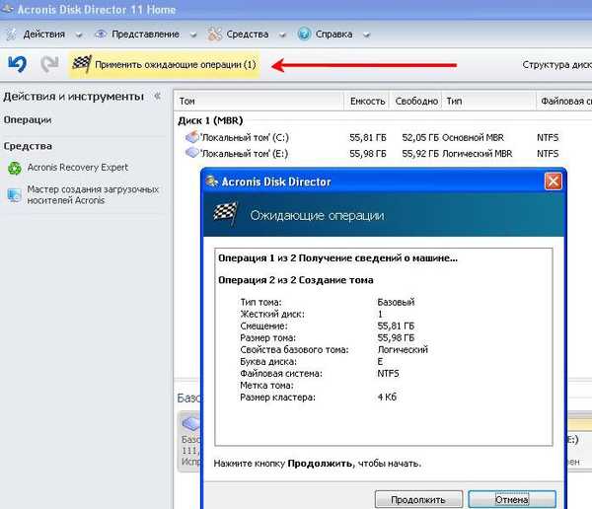Click the Логический MBR type cell
Image resolution: width=592 pixels, height=509 pixels.
coord(478,154)
